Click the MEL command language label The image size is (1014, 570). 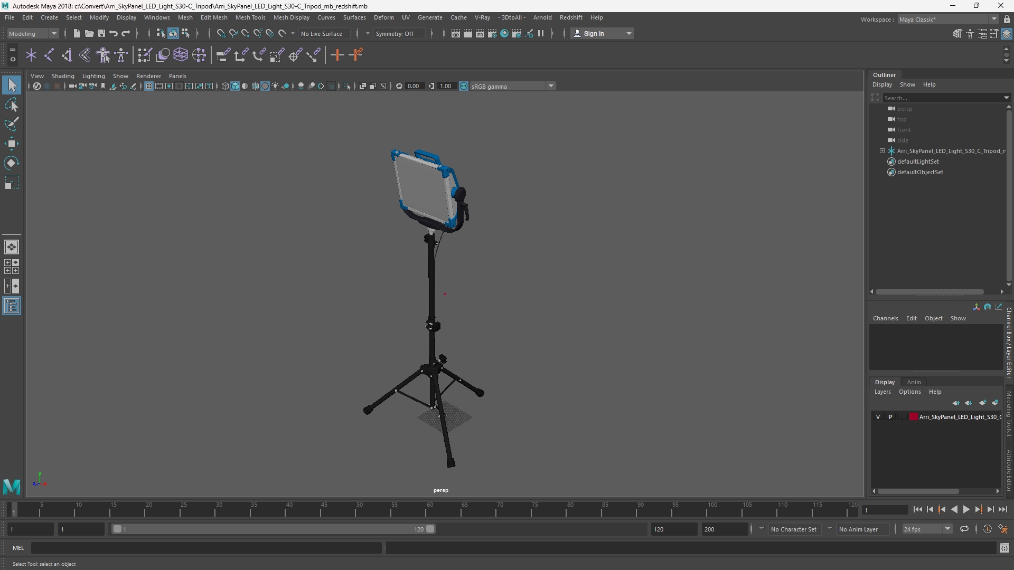tap(18, 548)
